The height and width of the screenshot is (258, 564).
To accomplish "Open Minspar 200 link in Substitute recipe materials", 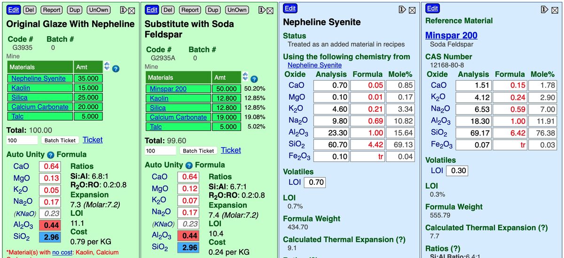I will point(168,89).
